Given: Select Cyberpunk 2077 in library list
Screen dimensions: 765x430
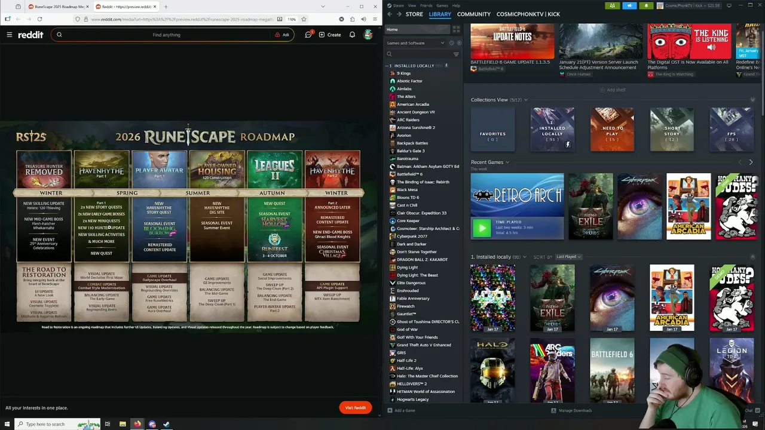Looking at the screenshot, I should pyautogui.click(x=412, y=236).
